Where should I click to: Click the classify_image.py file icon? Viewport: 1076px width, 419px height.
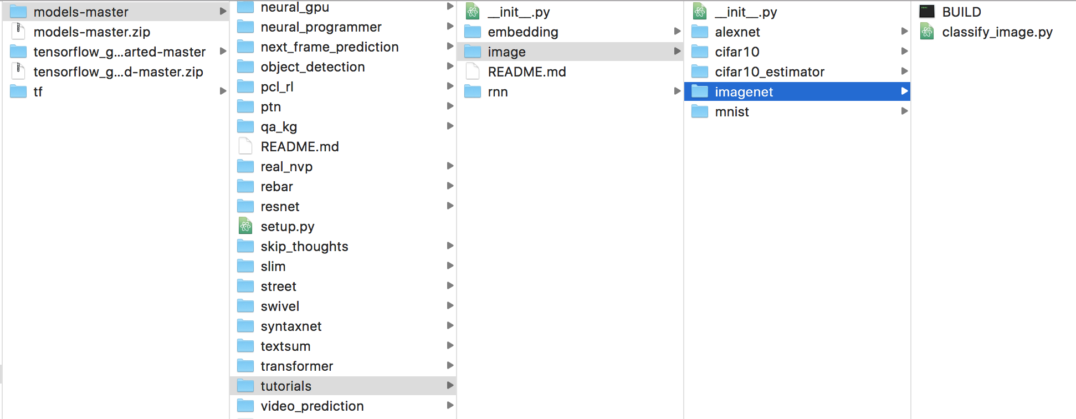(927, 31)
